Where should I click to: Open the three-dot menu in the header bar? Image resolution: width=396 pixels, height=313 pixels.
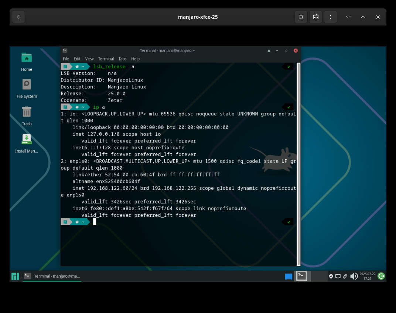[330, 17]
